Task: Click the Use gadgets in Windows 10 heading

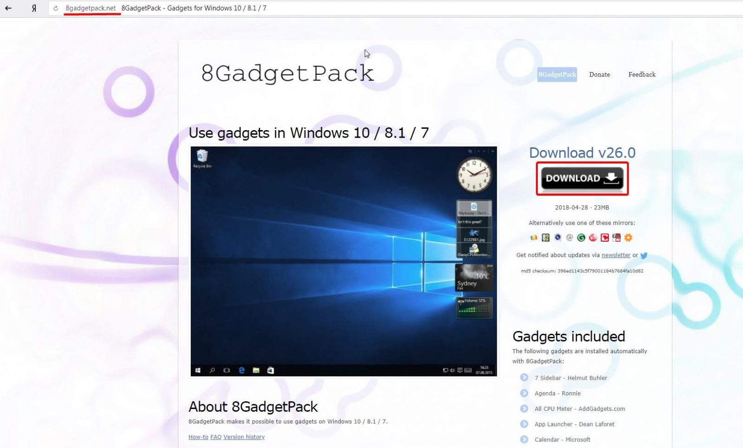Action: tap(309, 133)
